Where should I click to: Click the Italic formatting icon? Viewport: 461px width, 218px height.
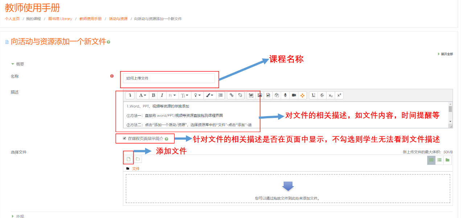point(162,95)
